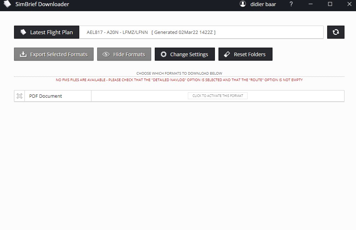Click Hide Formats button
This screenshot has width=356, height=230.
(124, 54)
